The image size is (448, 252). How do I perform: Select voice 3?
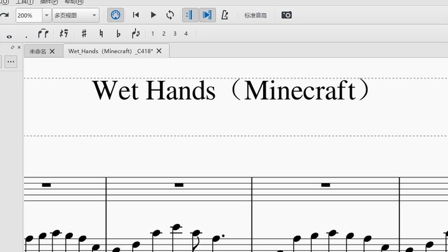(175, 34)
